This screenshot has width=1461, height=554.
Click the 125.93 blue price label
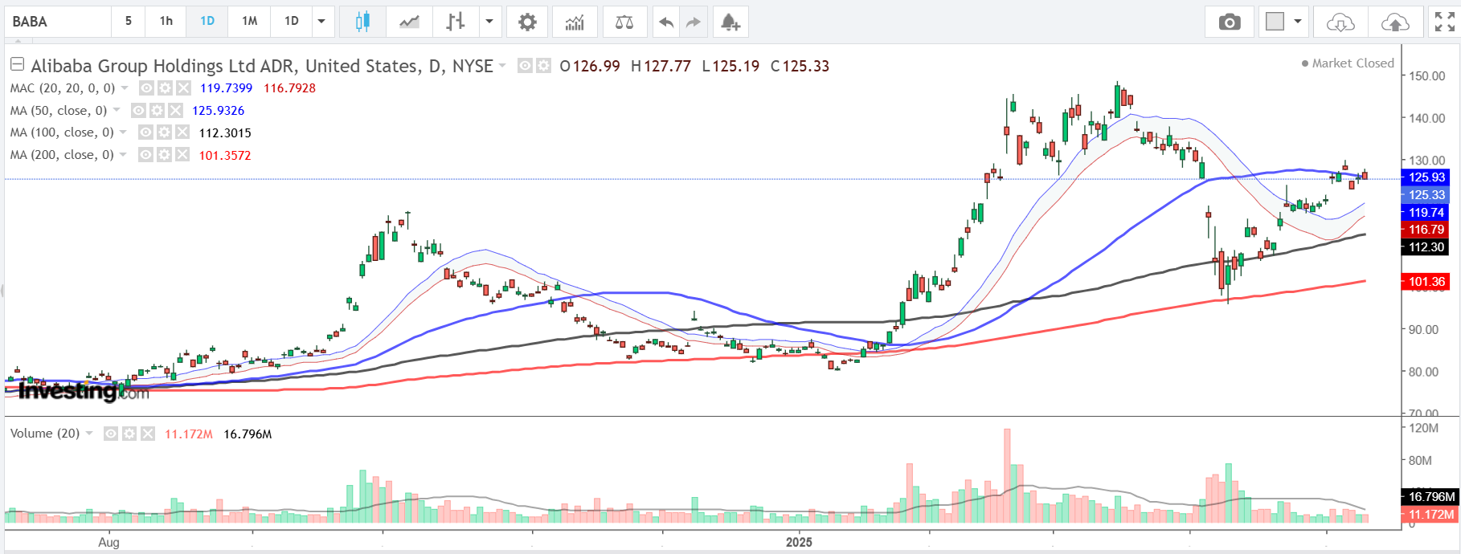(x=1426, y=177)
